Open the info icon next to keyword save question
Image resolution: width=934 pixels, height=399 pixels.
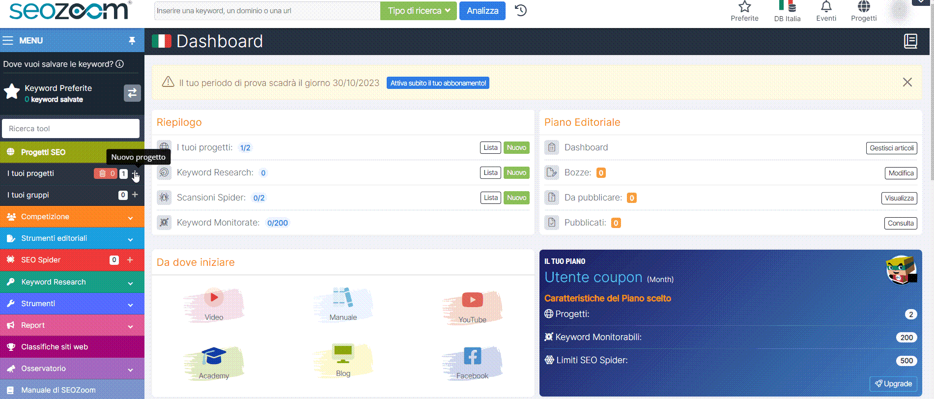click(x=119, y=64)
